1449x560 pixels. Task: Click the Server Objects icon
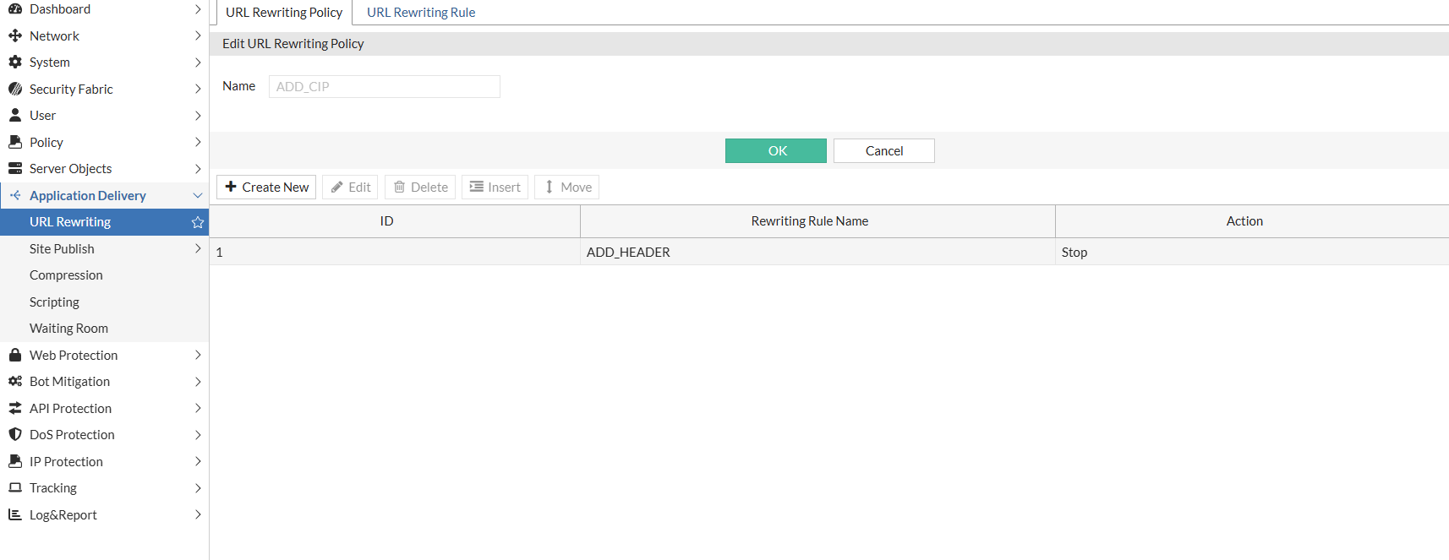point(15,168)
